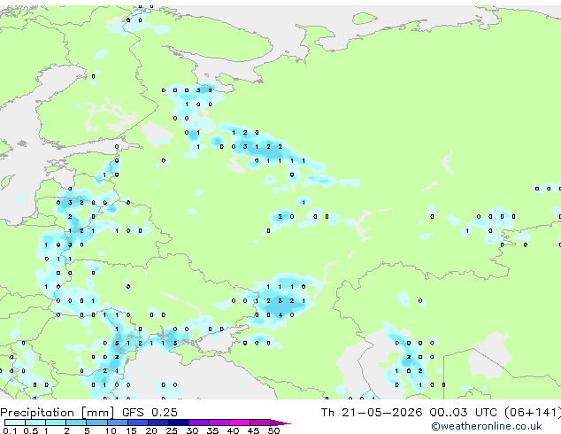Click the 'Precipitation [mm]' title text
This screenshot has height=434, width=561.
(58, 413)
